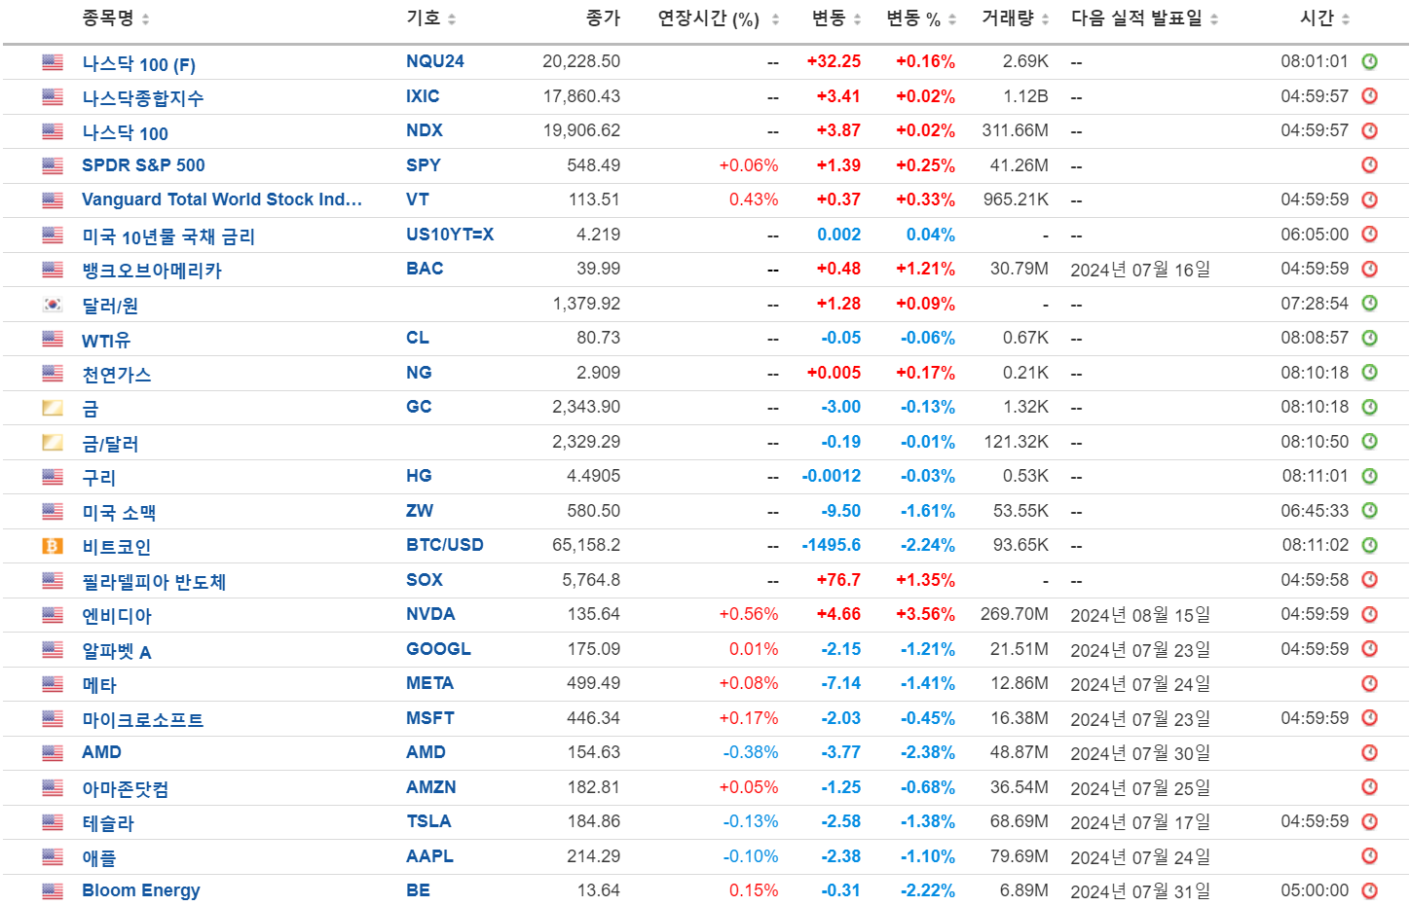Click the red clock icon for 엔비디아 row

(x=1369, y=614)
